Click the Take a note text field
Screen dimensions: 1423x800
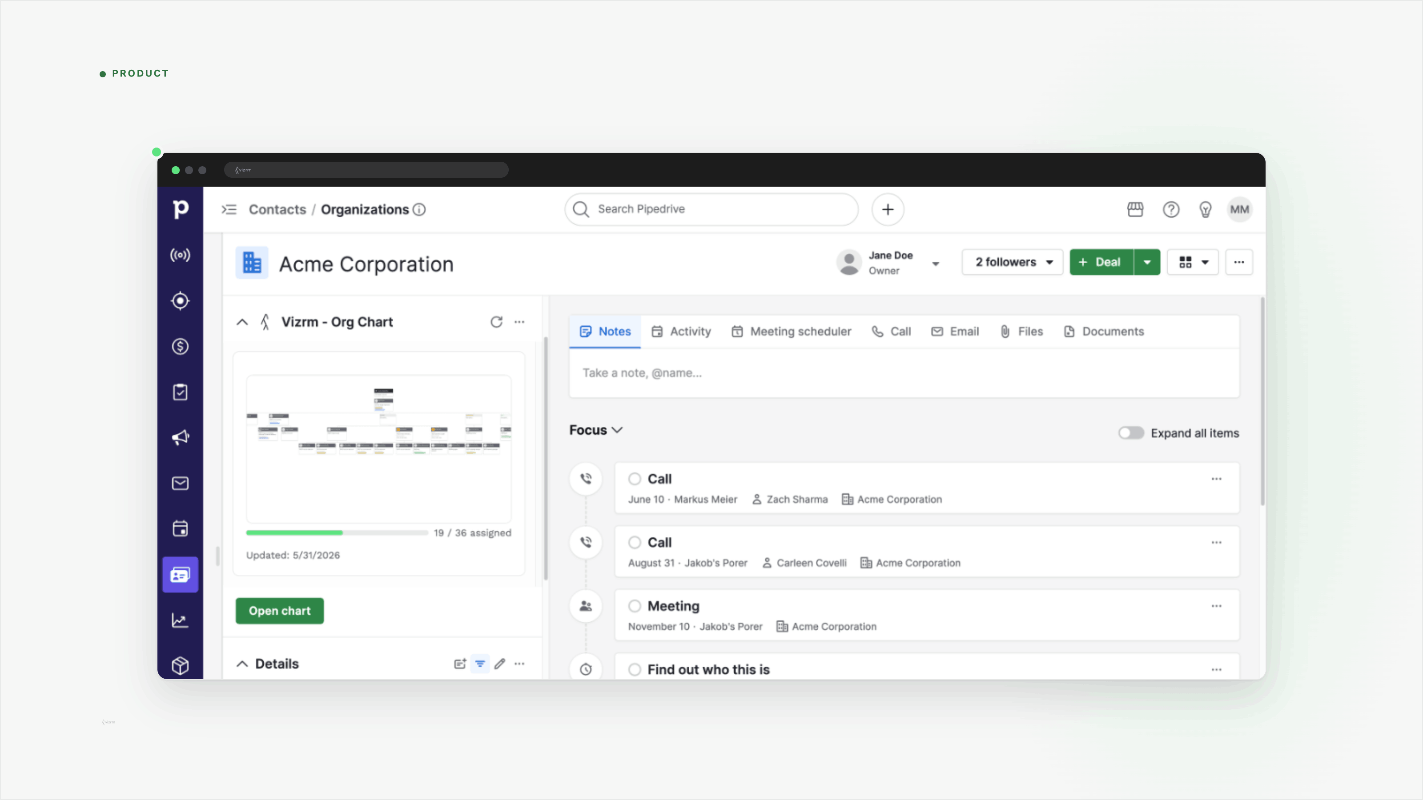click(x=904, y=373)
